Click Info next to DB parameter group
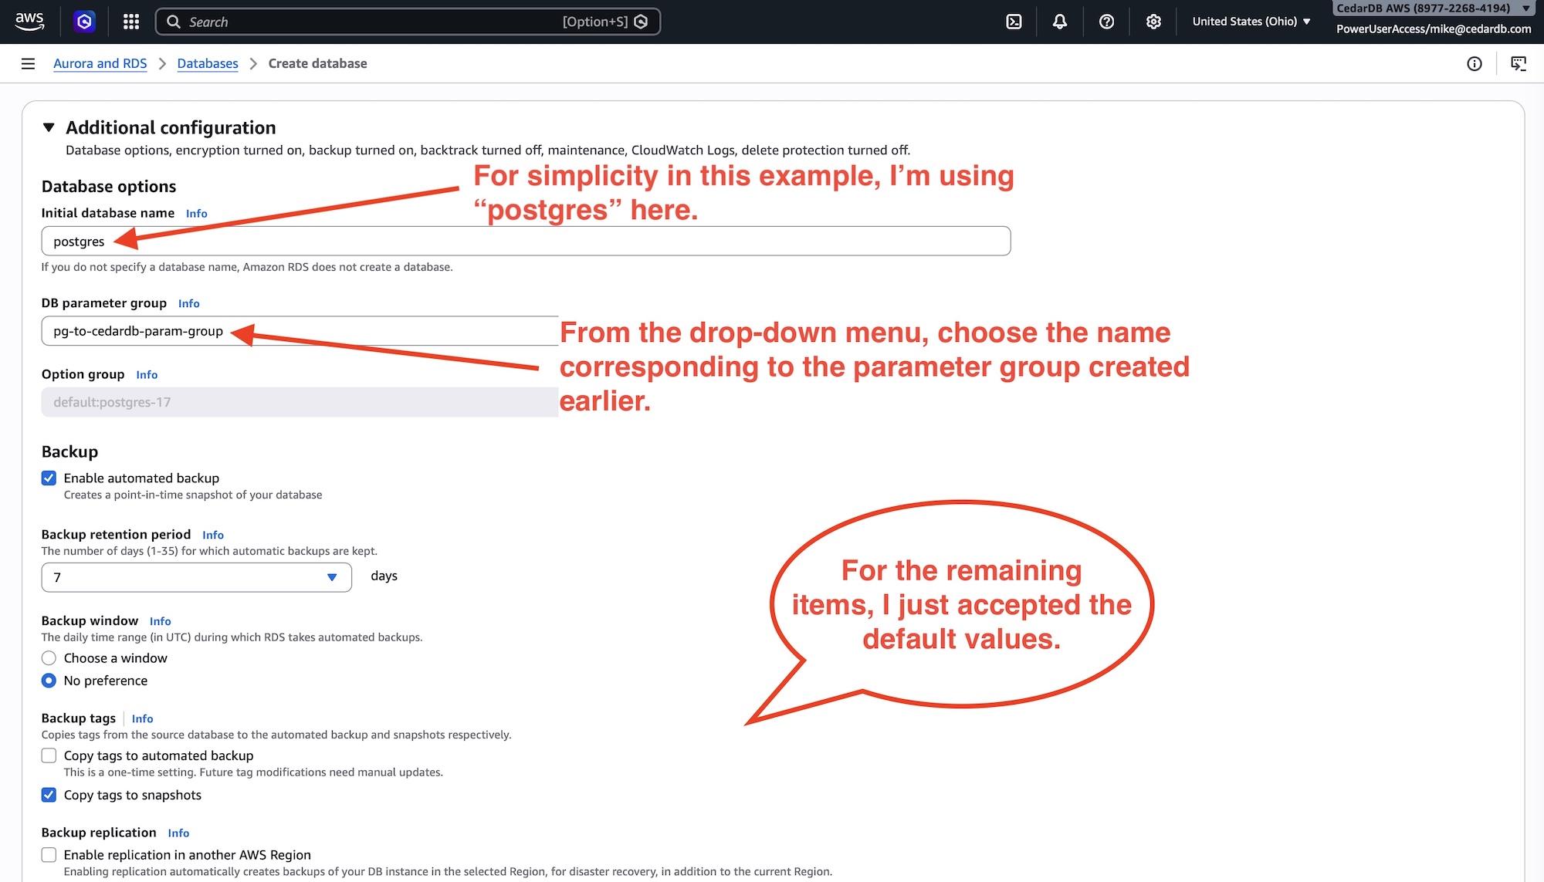This screenshot has height=882, width=1544. [x=188, y=303]
